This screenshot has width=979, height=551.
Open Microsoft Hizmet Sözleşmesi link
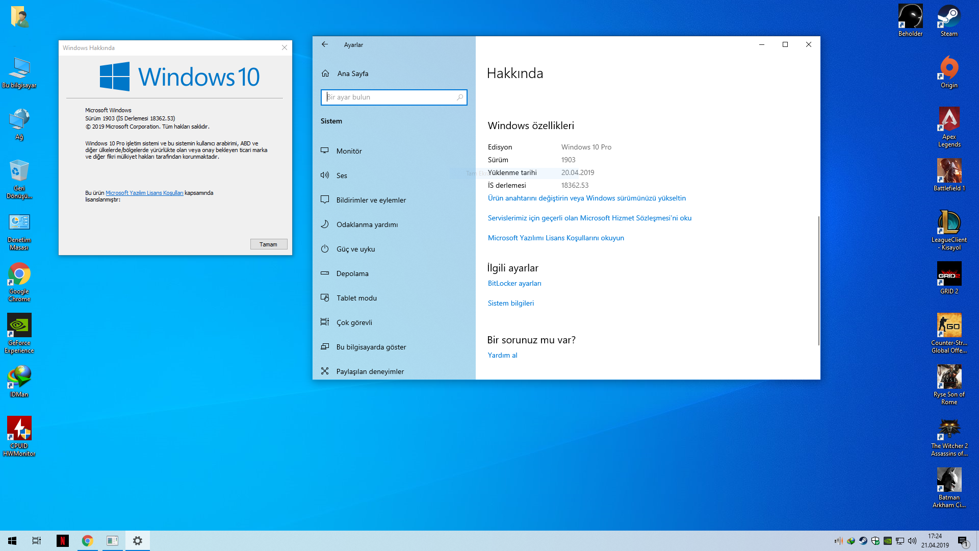tap(589, 218)
